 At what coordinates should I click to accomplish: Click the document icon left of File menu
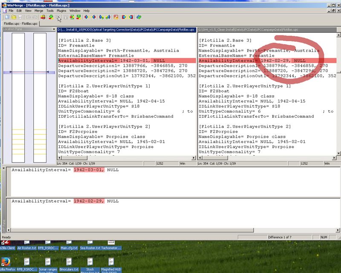5,11
